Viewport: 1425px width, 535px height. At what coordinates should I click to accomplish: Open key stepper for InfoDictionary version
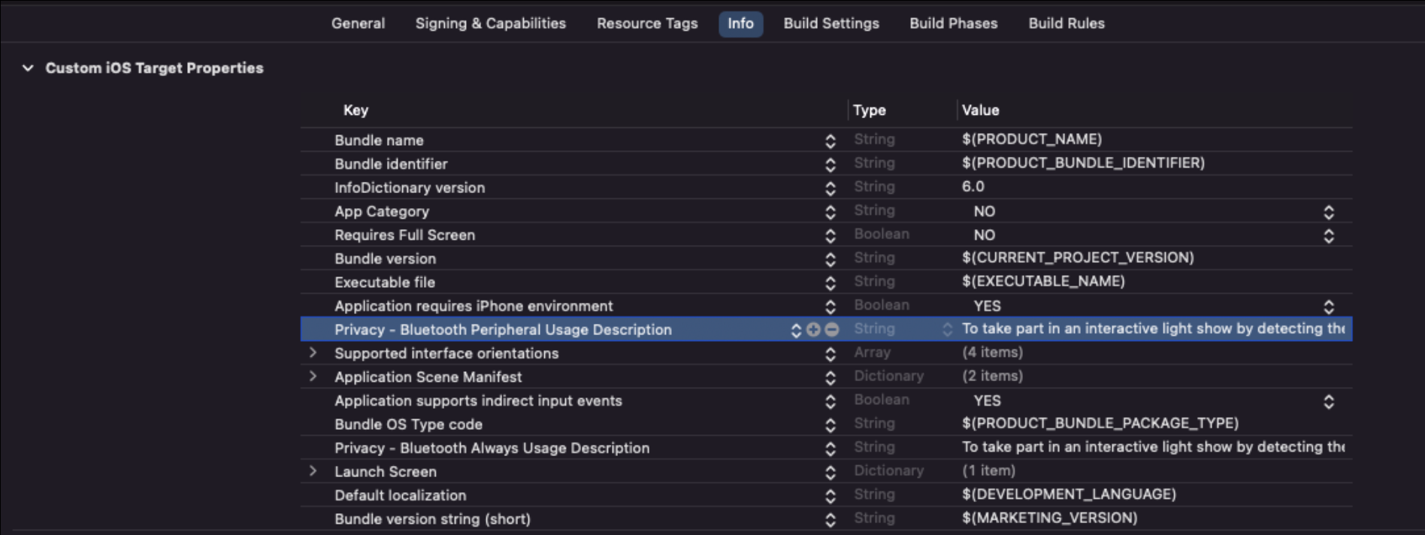click(x=830, y=188)
